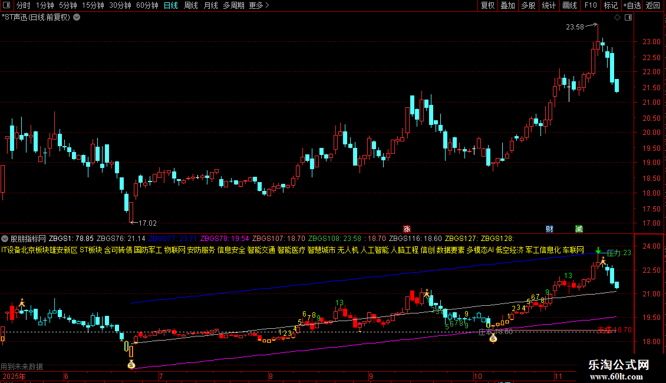The width and height of the screenshot is (666, 383).
Task: Click the green 减 marker on timeline
Action: 579,229
